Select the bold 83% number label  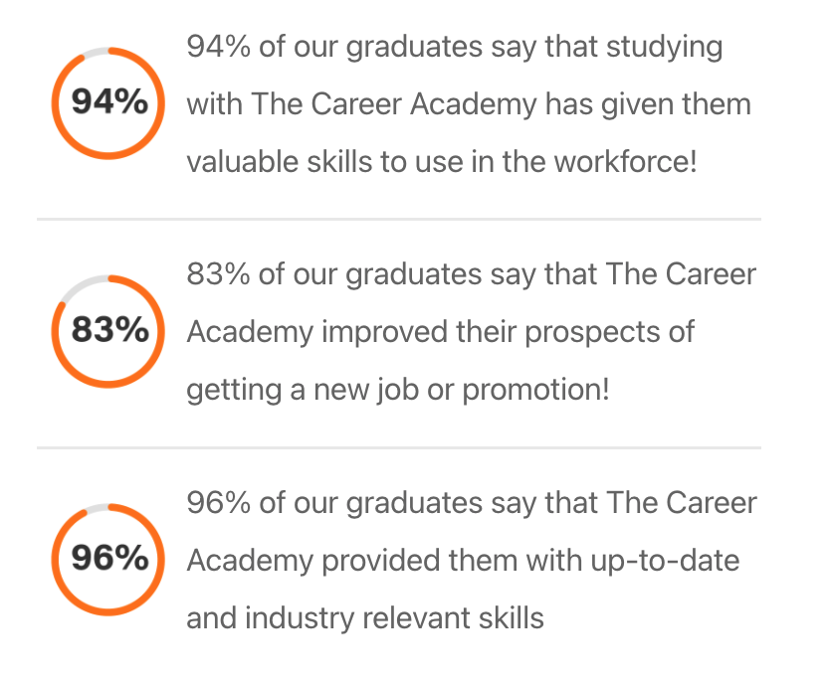109,330
